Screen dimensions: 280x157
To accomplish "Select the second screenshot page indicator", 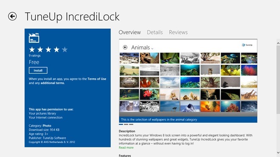I will (126, 124).
